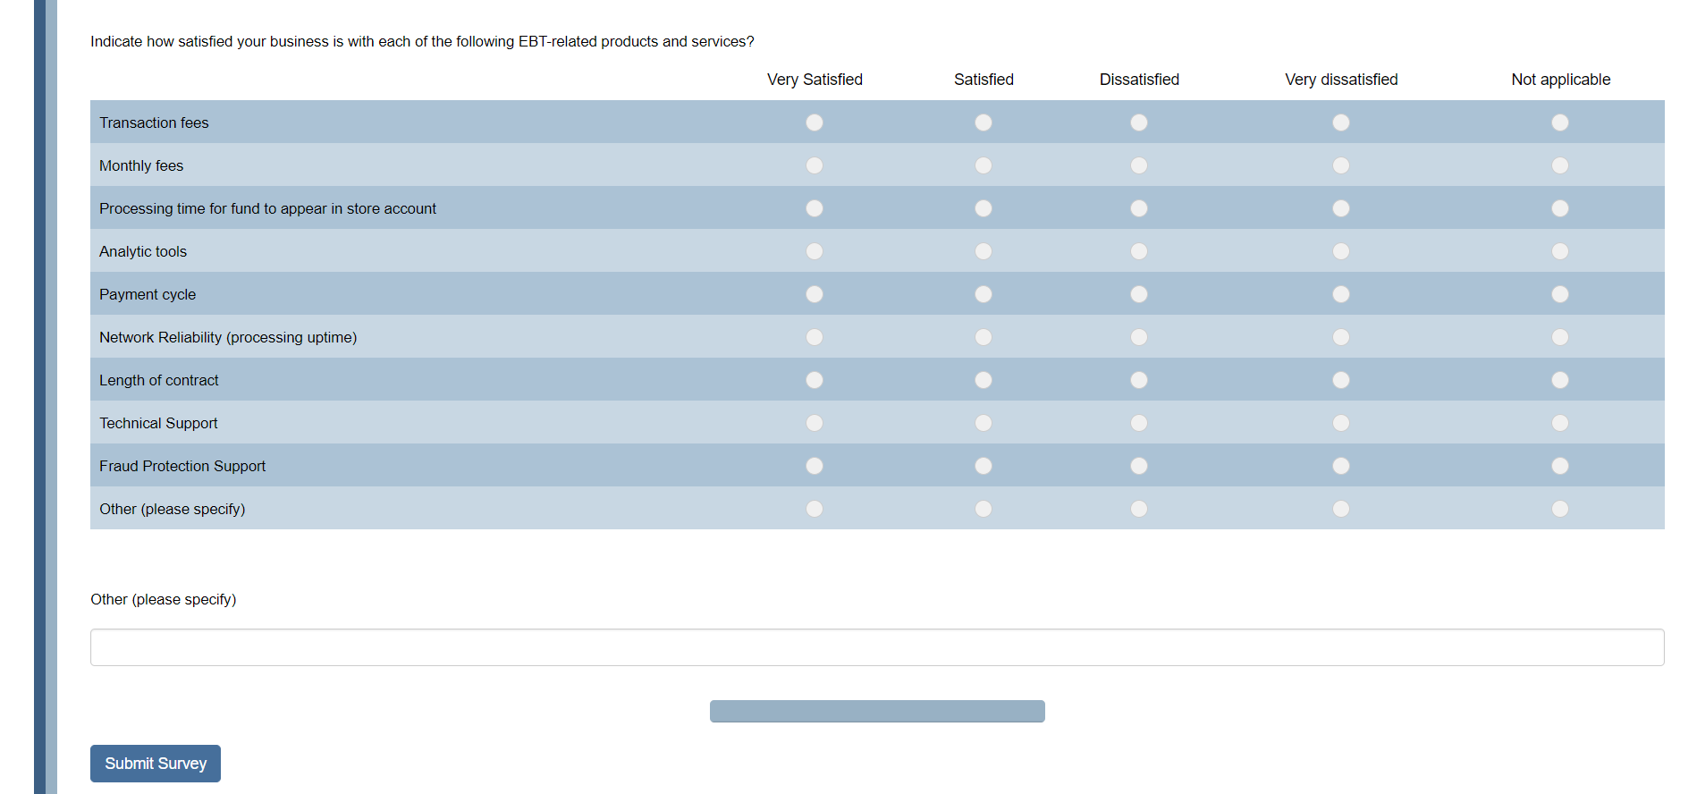The width and height of the screenshot is (1697, 794).
Task: Select Not applicable for Other row
Action: 1560,509
